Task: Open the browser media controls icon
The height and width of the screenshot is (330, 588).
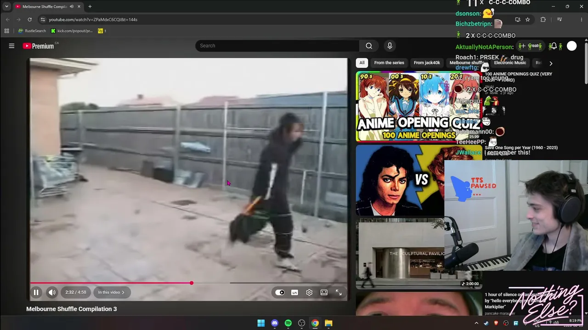Action: coord(559,20)
